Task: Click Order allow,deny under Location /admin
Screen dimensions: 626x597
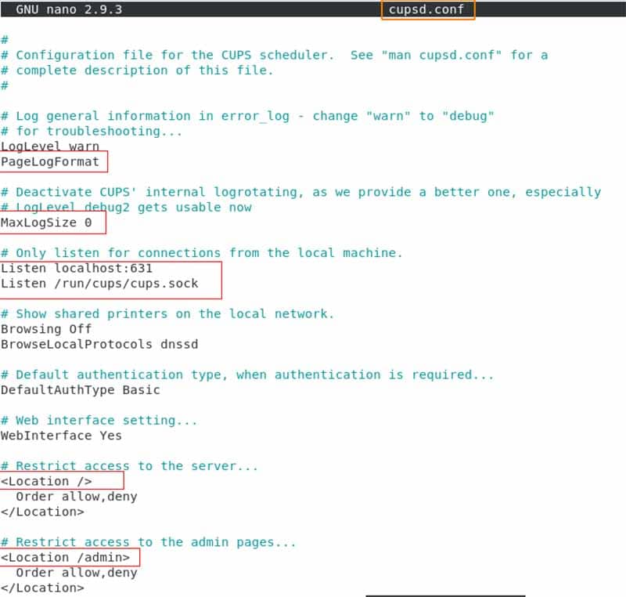Action: [x=77, y=573]
